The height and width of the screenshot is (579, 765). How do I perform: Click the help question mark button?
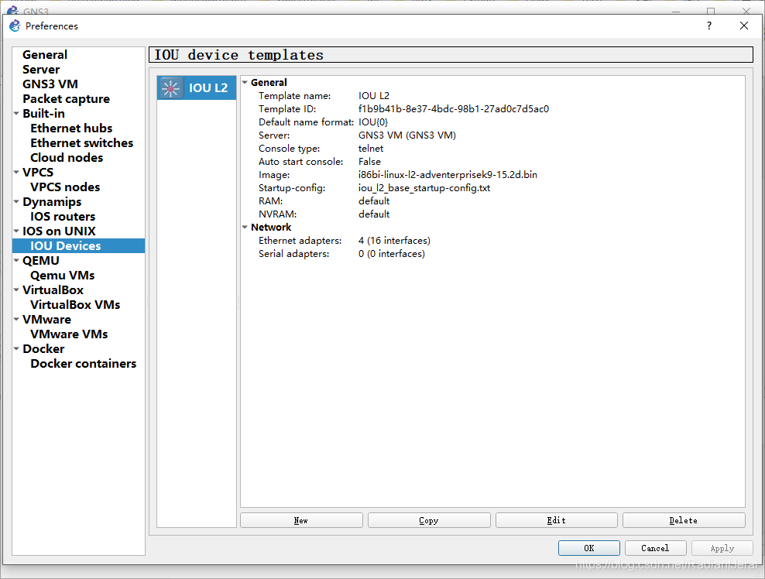[x=709, y=26]
